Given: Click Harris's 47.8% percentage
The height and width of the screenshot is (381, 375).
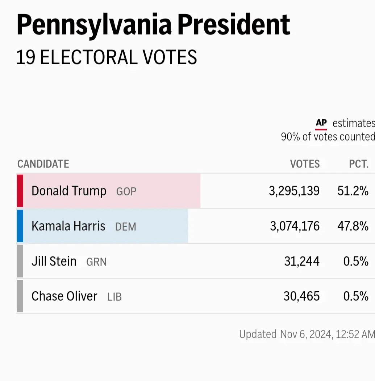Looking at the screenshot, I should pos(353,226).
